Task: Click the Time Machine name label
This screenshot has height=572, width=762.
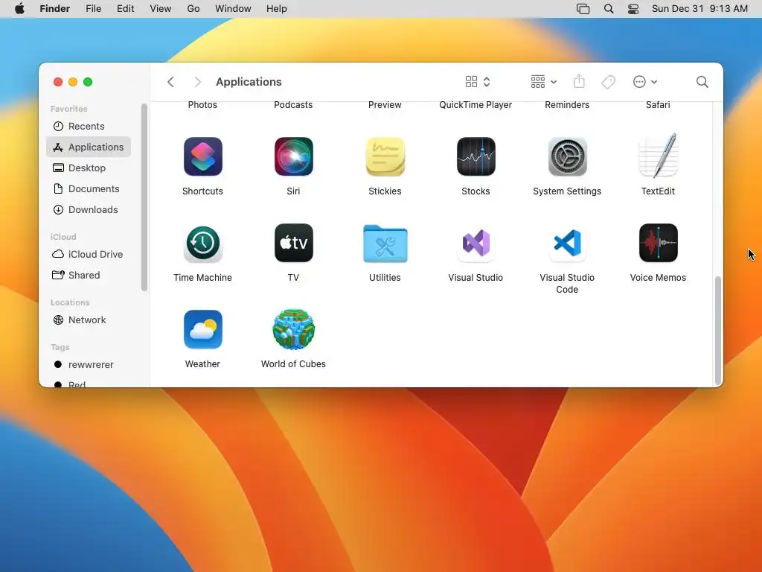Action: (202, 278)
